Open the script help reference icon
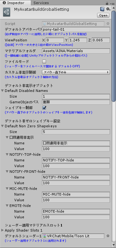Viewport: 116px width, 248px height. (102, 9)
